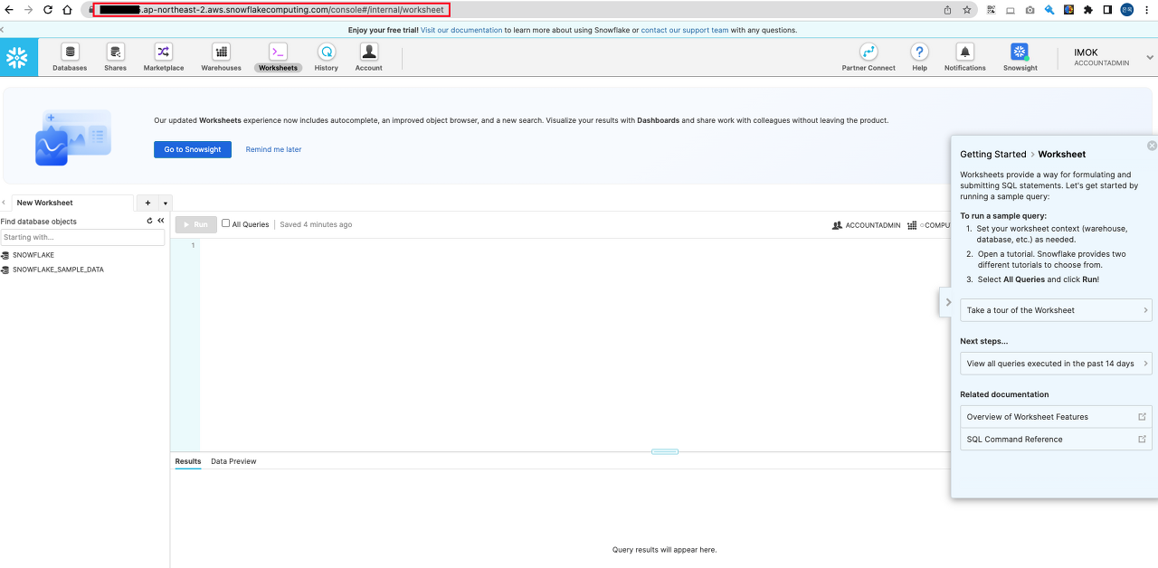Viewport: 1158px width, 568px height.
Task: Open the browser extensions puzzle menu
Action: click(x=1088, y=10)
